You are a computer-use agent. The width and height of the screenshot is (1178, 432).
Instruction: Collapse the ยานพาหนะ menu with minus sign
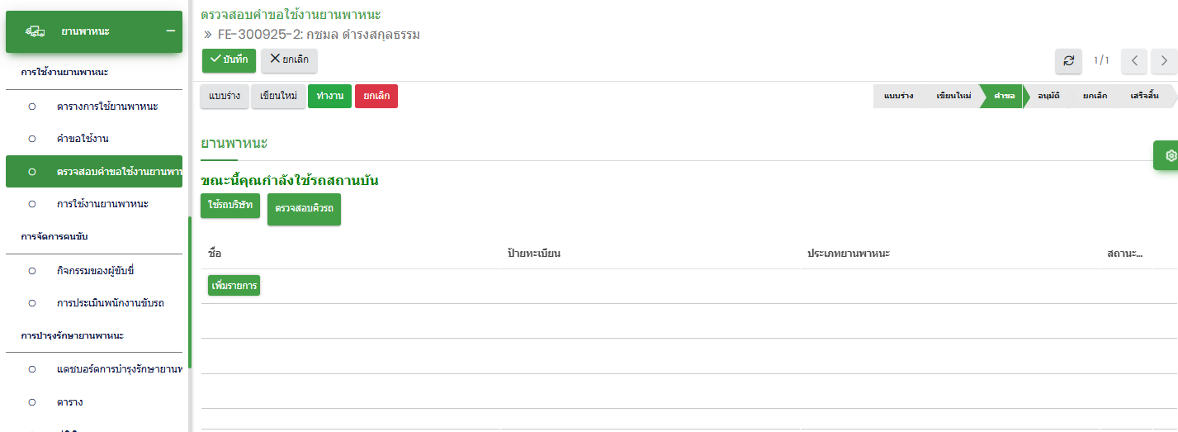(170, 31)
